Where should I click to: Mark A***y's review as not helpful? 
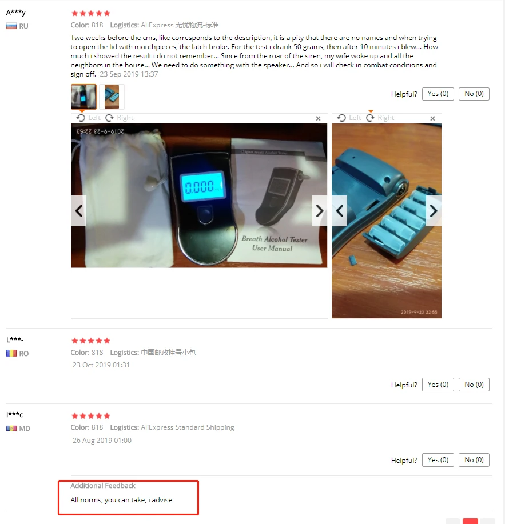point(474,94)
